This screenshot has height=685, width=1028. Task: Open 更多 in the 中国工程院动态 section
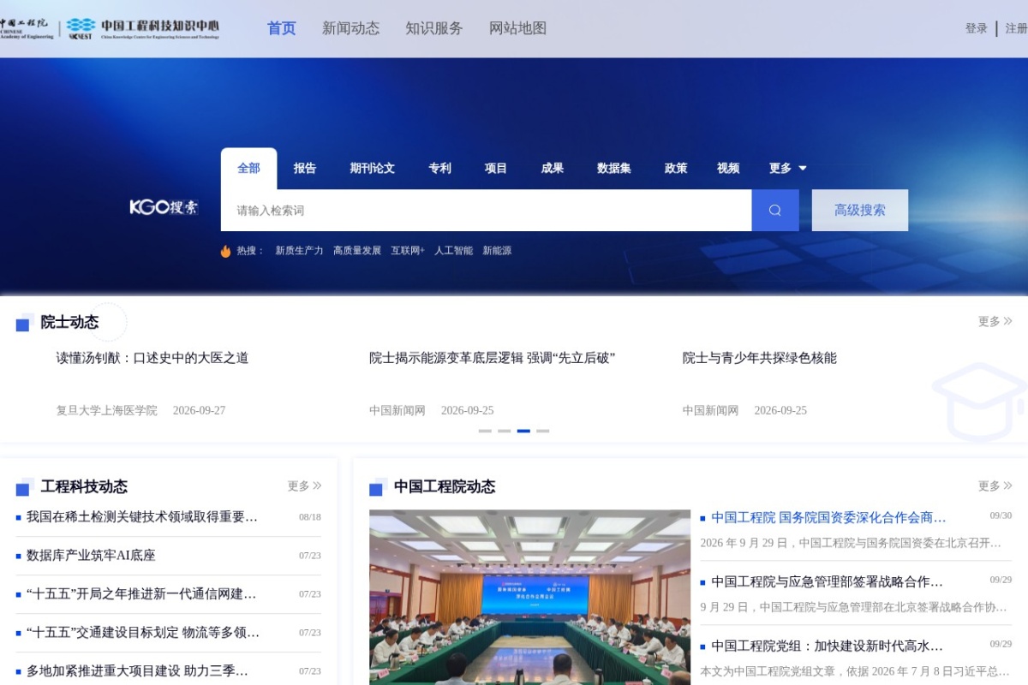tap(995, 485)
